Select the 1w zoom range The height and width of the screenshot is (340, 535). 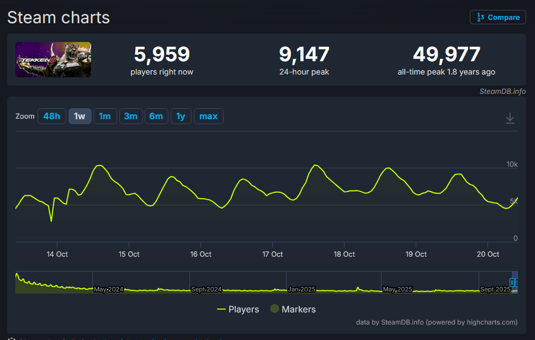[x=80, y=116]
